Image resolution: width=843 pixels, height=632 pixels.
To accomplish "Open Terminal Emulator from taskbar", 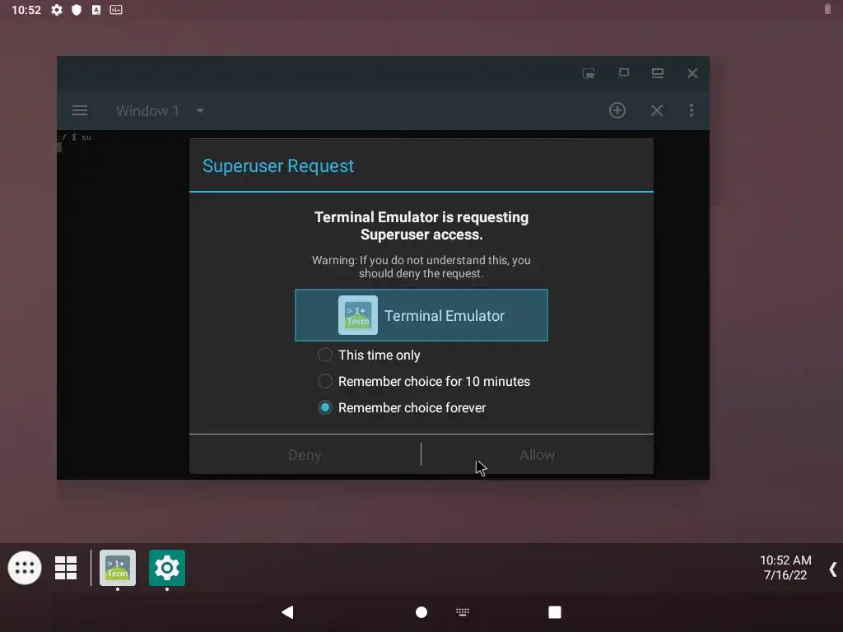I will (x=118, y=568).
